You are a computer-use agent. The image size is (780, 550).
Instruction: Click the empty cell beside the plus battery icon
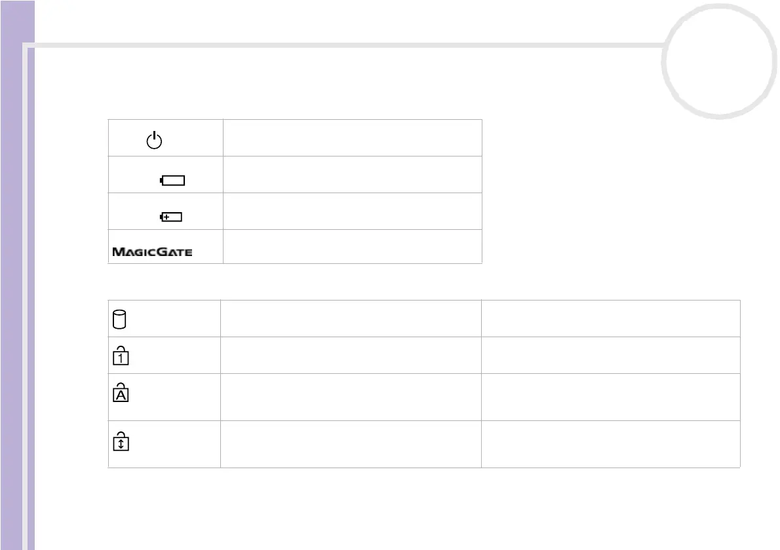(x=352, y=211)
